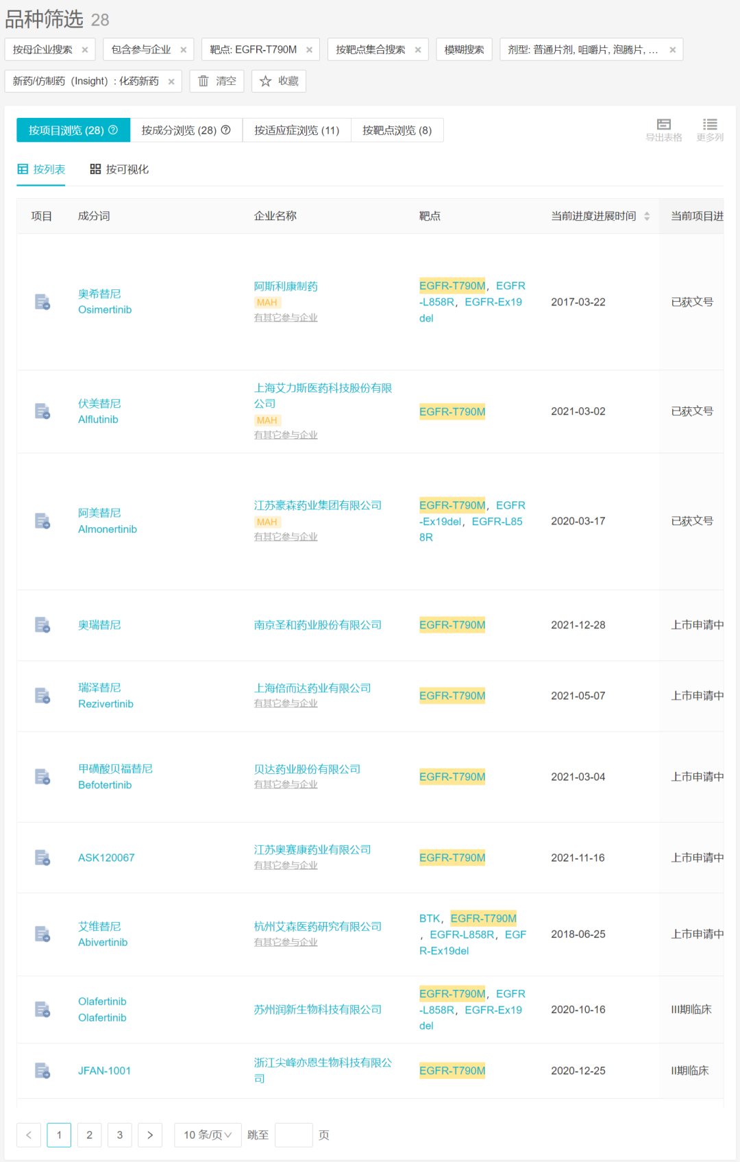
Task: Open company 阿斯利康制药 link
Action: click(286, 287)
